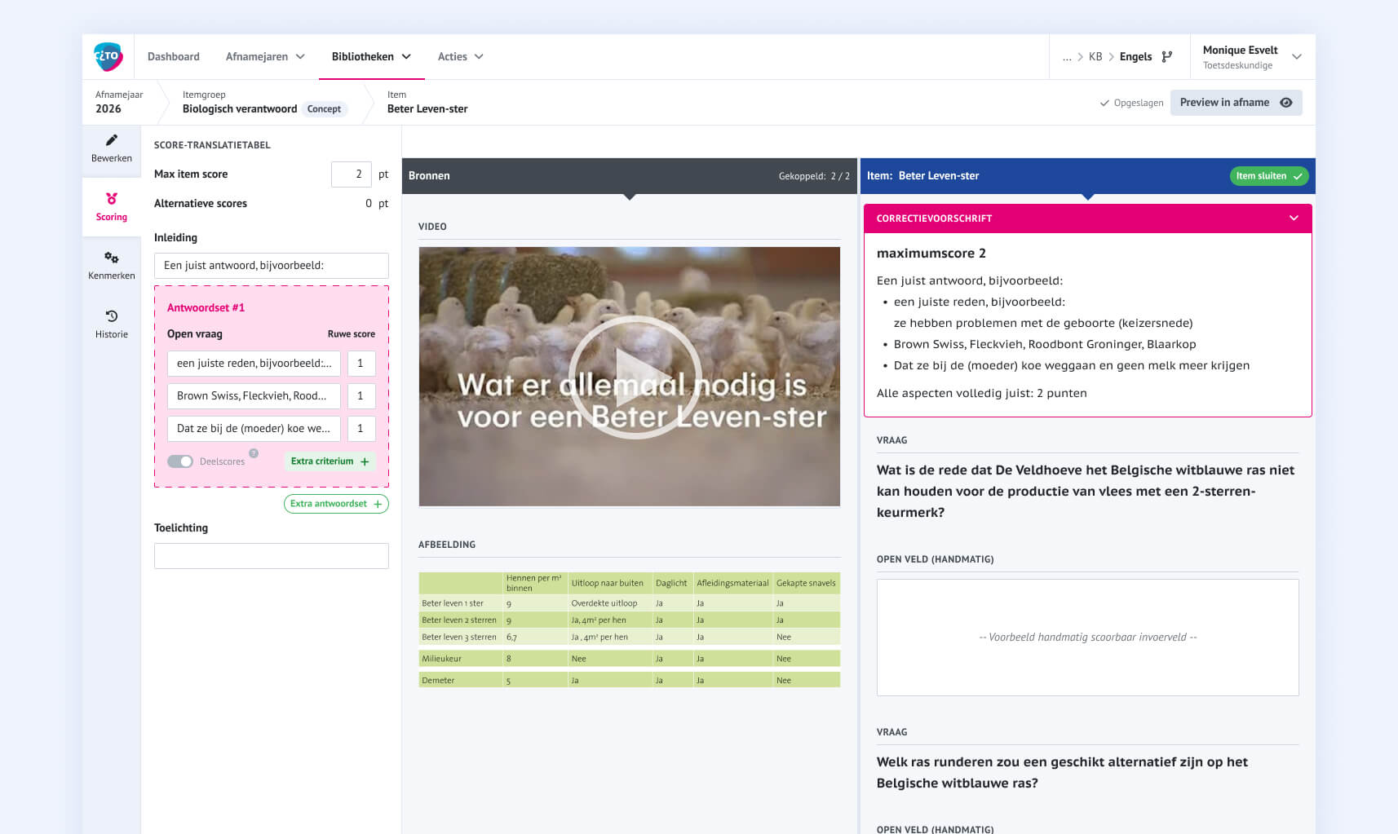Screen dimensions: 1398x834
Task: Click 'maximumscore 2' text
Action: tap(931, 254)
